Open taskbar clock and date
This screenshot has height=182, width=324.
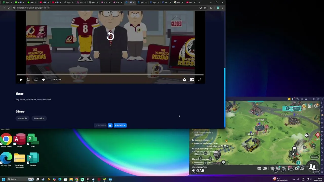318,179
